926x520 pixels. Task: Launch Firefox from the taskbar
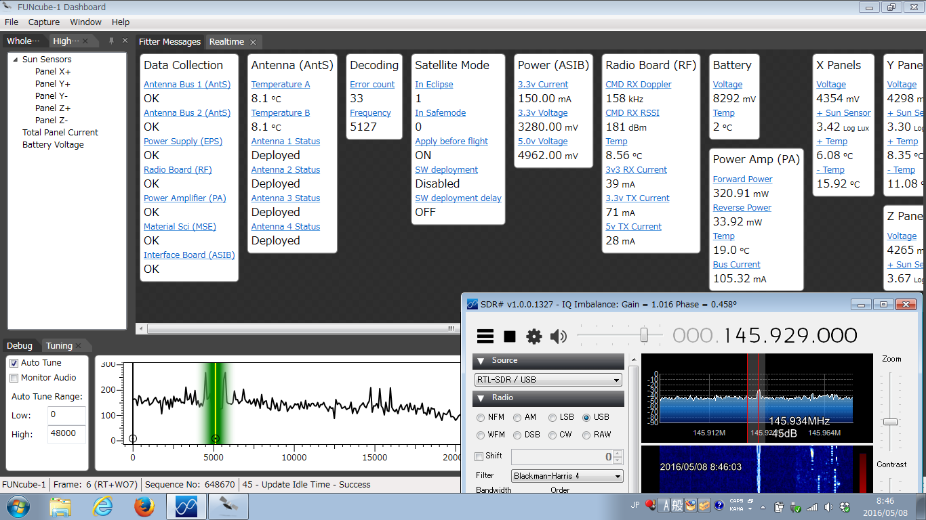coord(144,506)
